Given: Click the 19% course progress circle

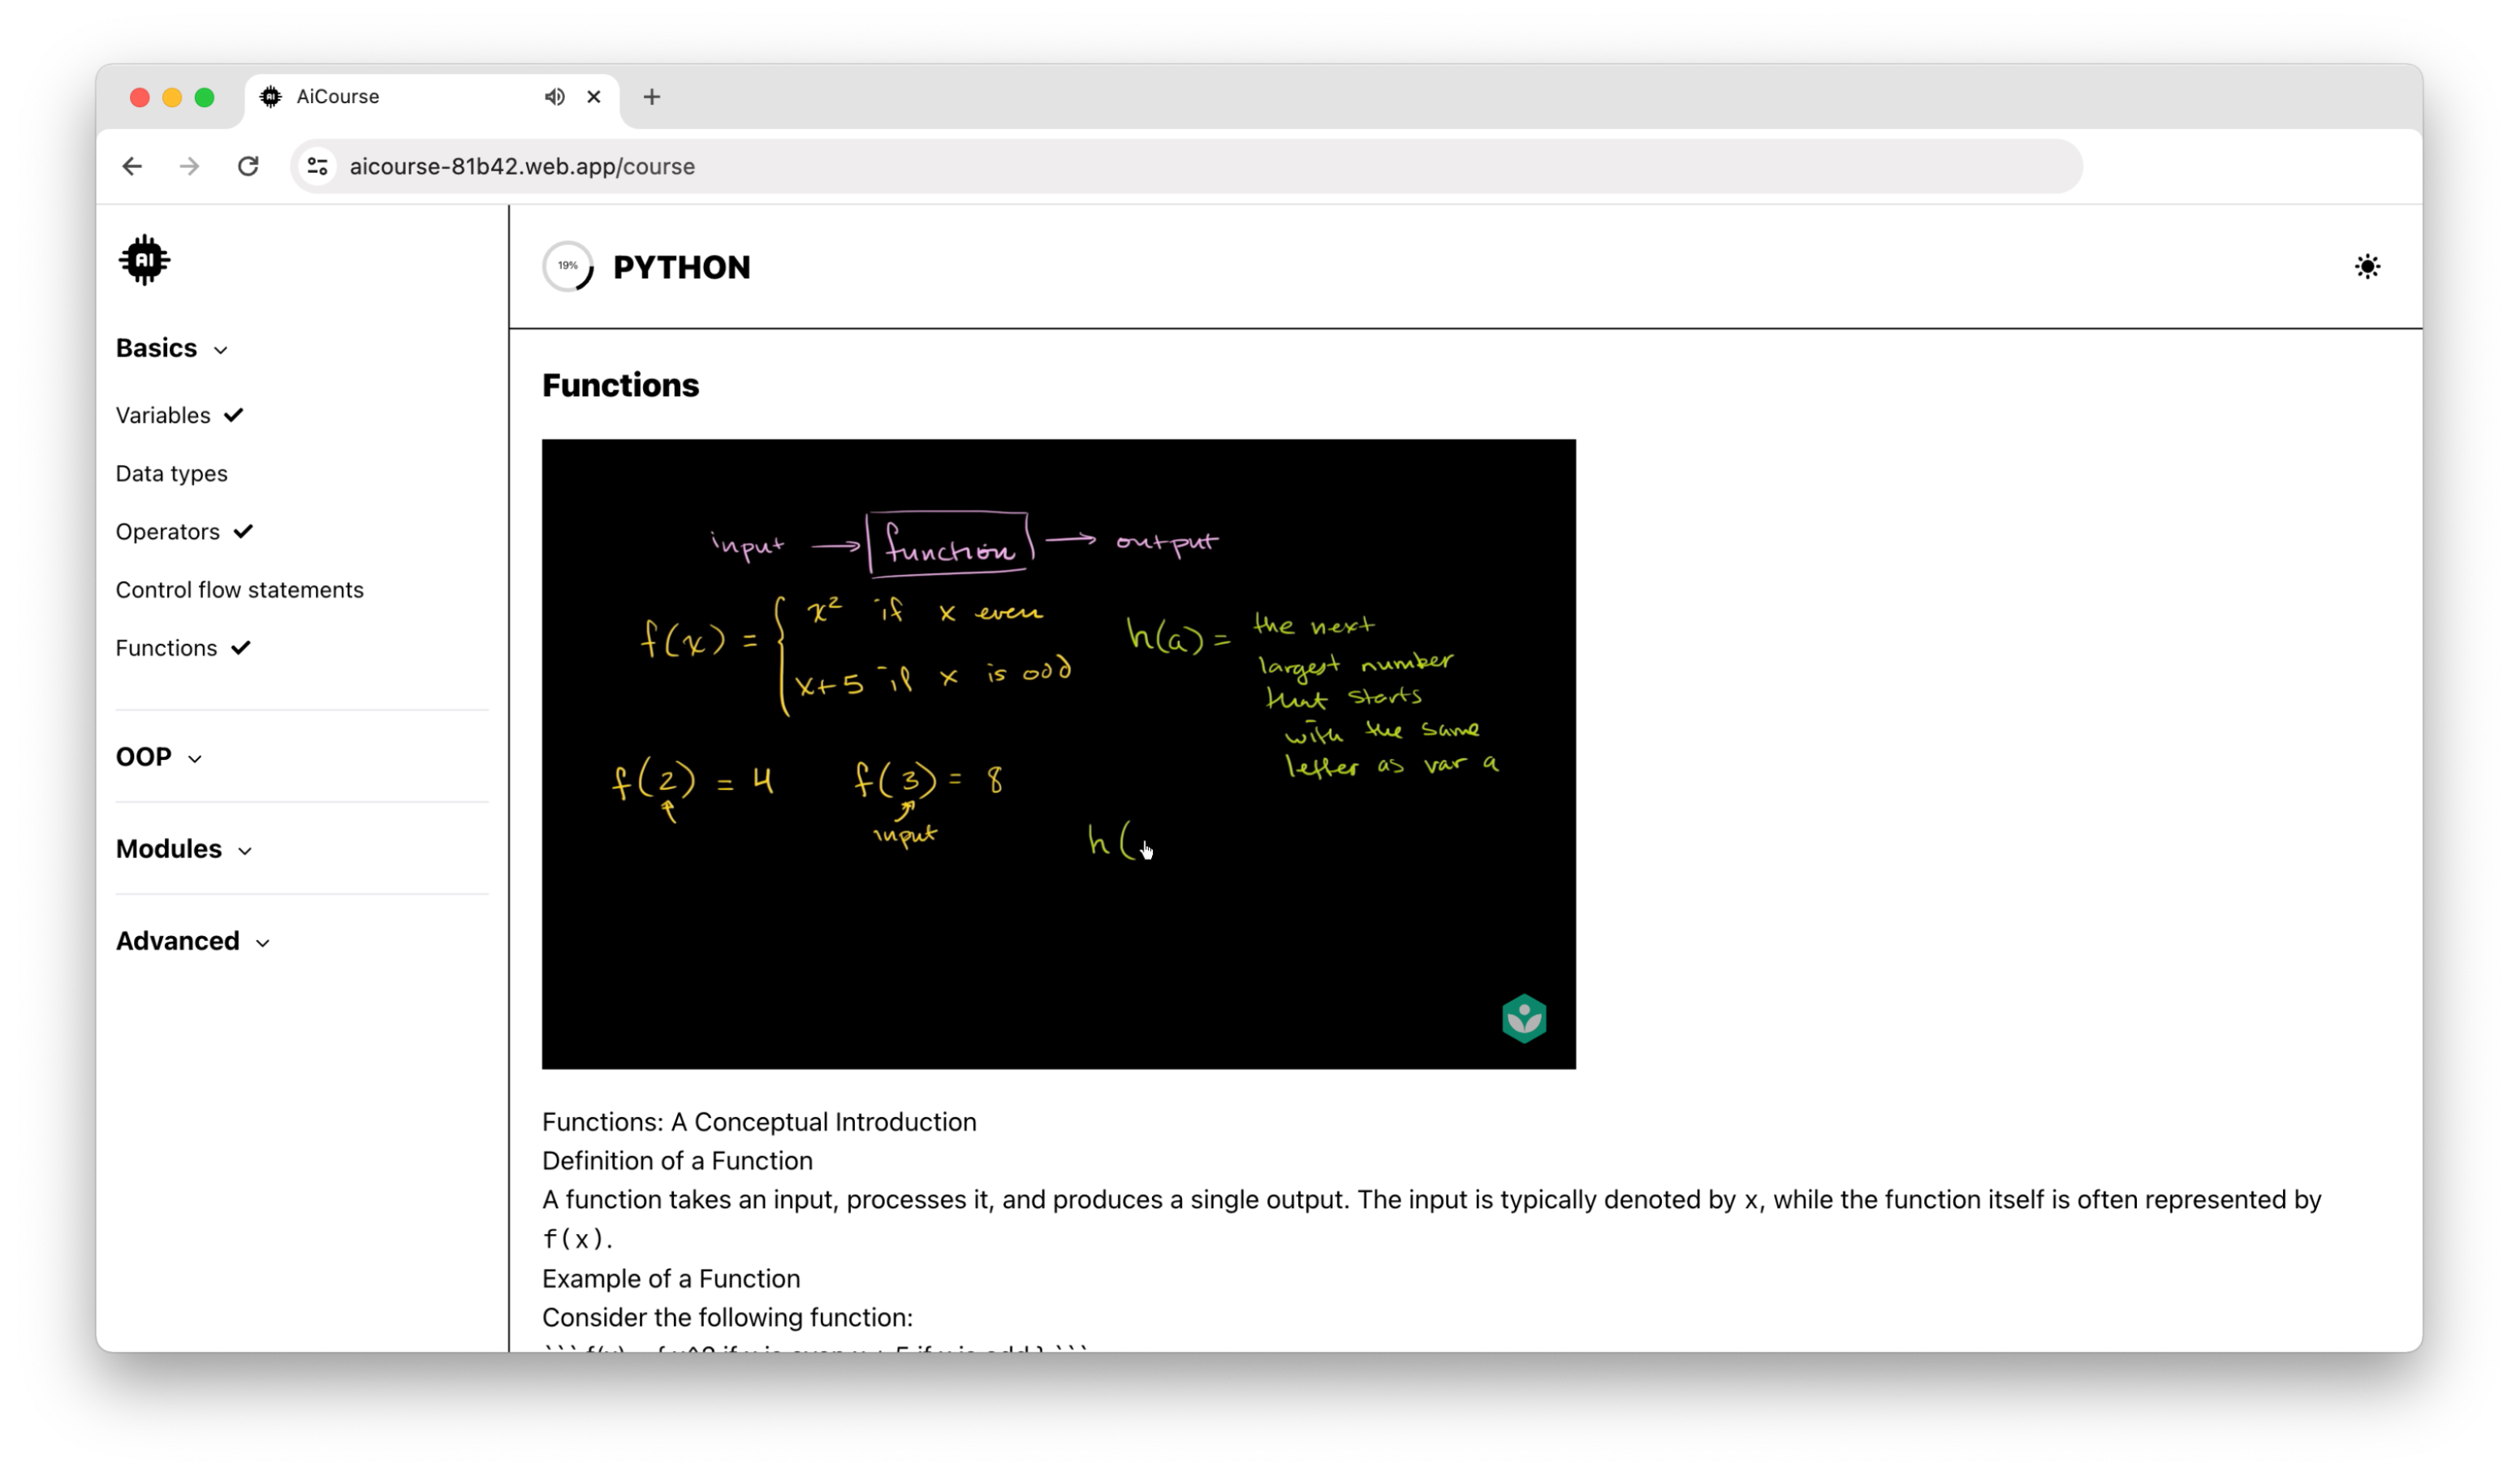Looking at the screenshot, I should click(568, 267).
